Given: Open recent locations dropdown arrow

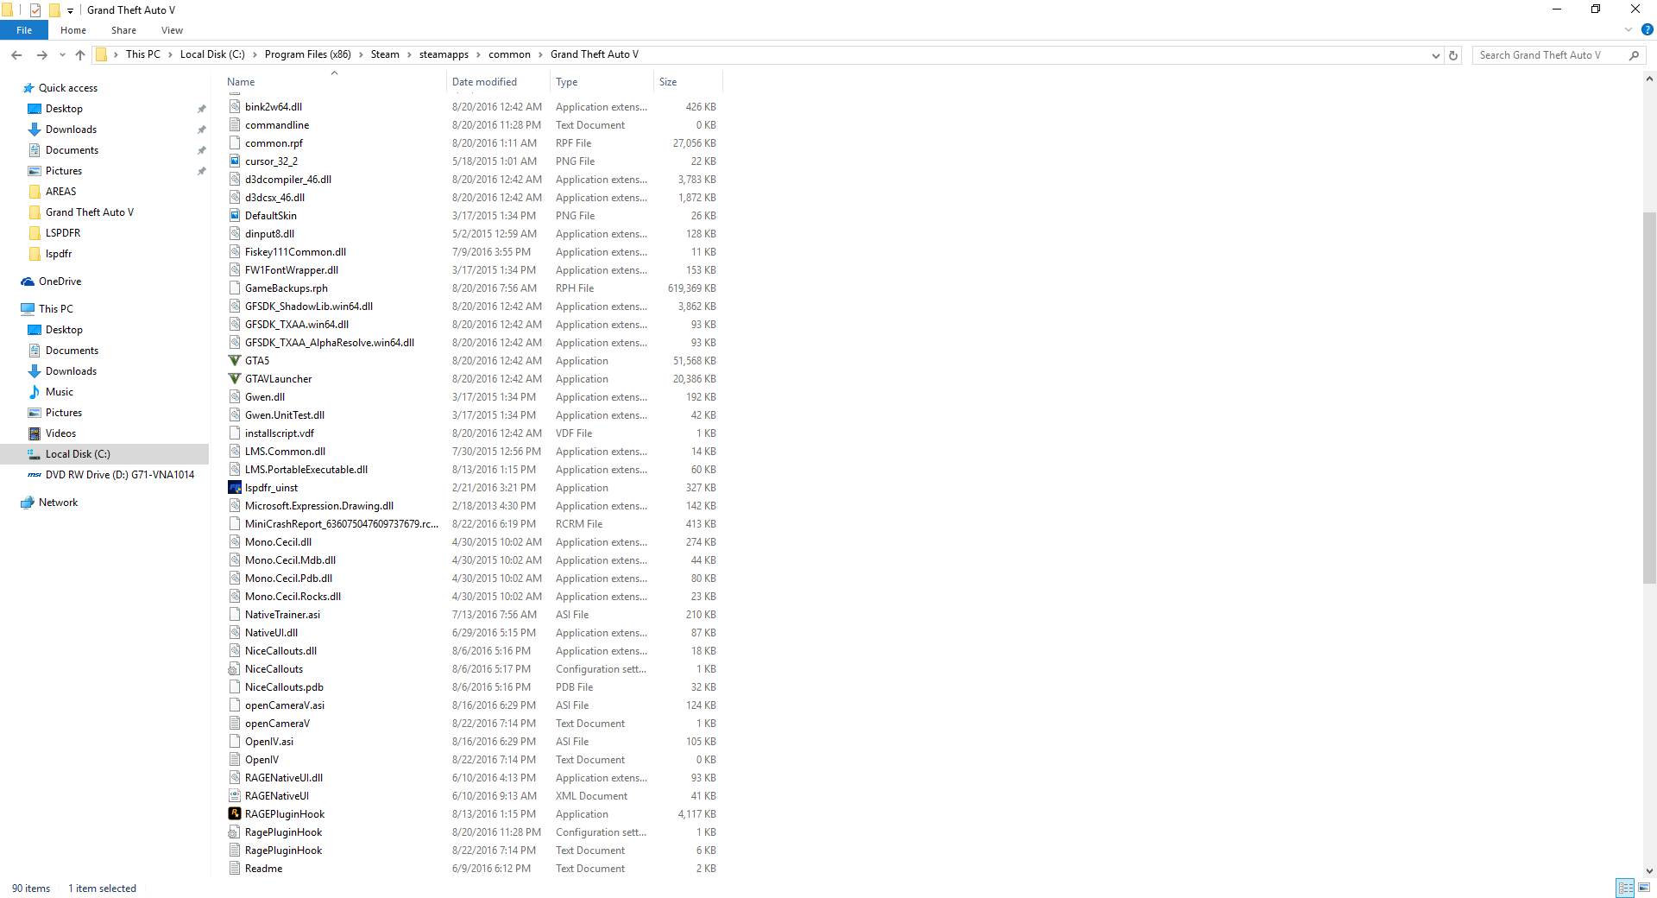Looking at the screenshot, I should [x=62, y=55].
